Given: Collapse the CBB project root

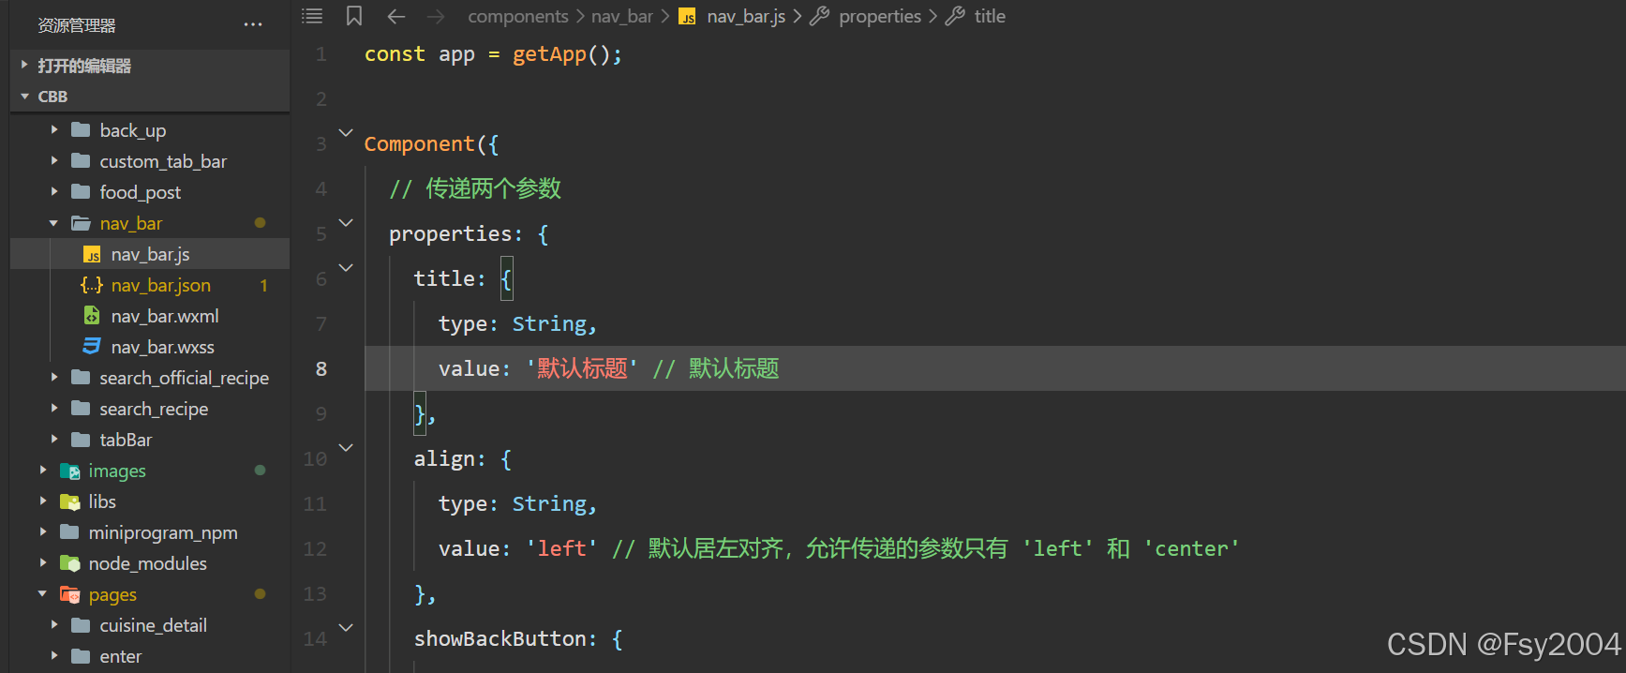Looking at the screenshot, I should [x=24, y=97].
